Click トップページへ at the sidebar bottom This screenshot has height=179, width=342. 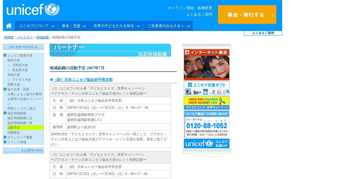point(32,150)
